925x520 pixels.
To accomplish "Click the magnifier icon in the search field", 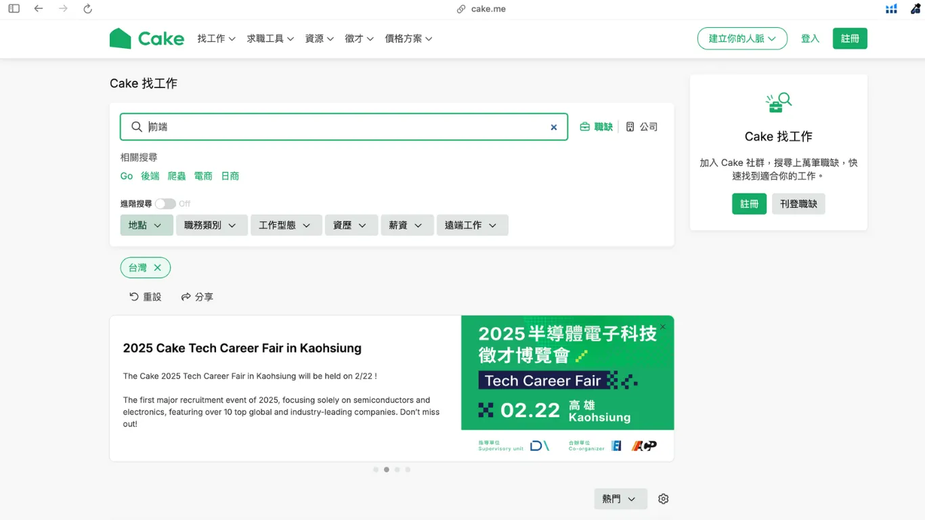I will [136, 127].
